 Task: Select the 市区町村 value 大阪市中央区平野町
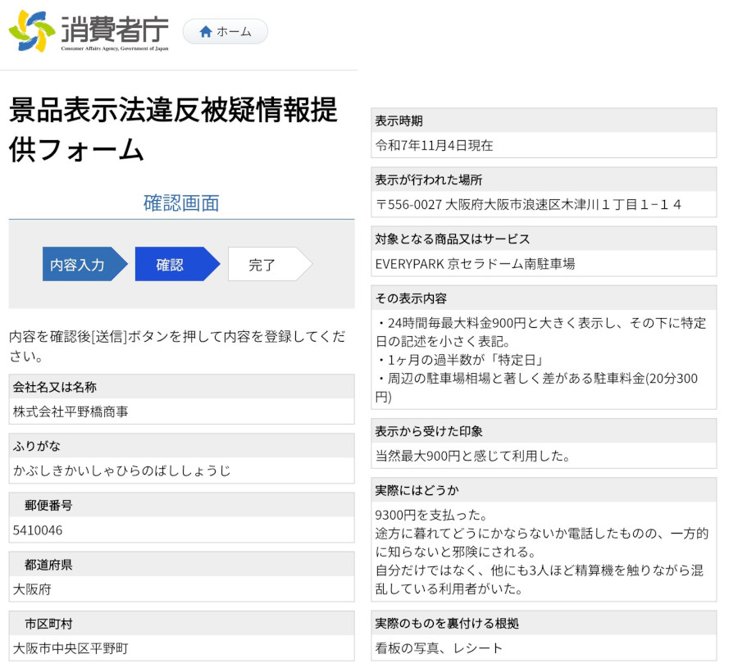tap(71, 648)
